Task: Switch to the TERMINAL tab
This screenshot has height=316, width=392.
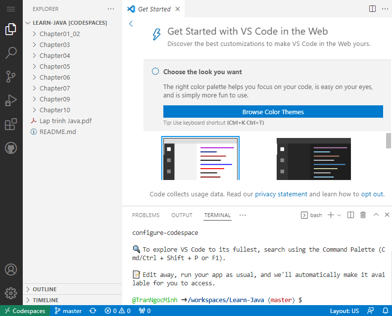Action: click(x=217, y=215)
